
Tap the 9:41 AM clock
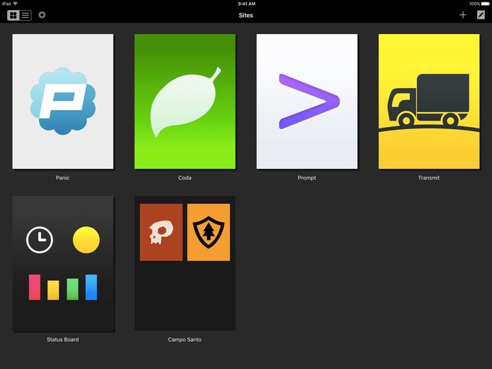point(246,4)
